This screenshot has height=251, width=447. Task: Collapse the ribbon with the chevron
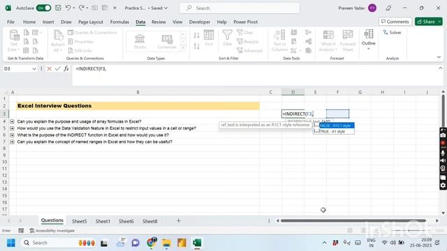pyautogui.click(x=439, y=57)
